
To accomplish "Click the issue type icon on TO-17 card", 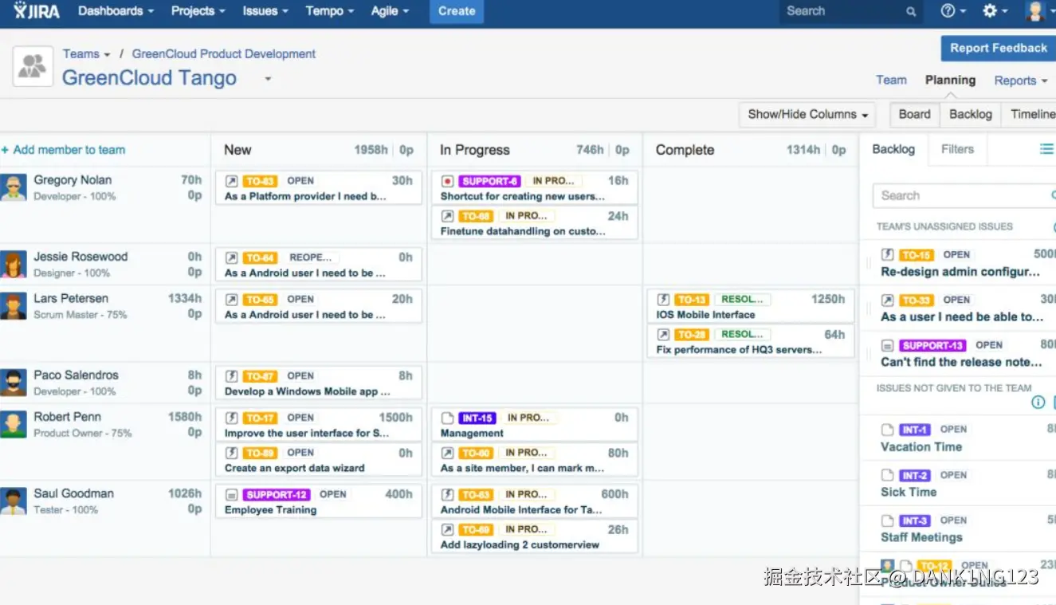I will (x=231, y=418).
